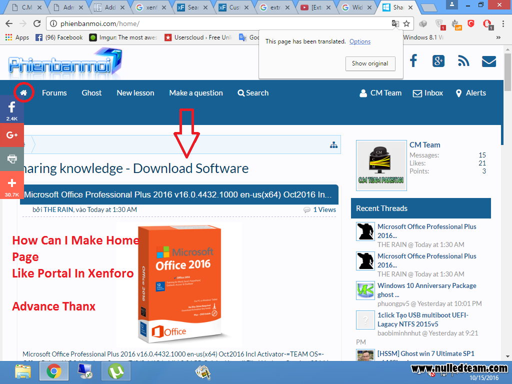The image size is (512, 384).
Task: Open the Microsoft Office Professional Plus thread title
Action: point(178,194)
